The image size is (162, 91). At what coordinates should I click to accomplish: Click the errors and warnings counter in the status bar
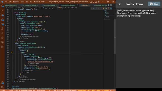pyautogui.click(x=13, y=90)
